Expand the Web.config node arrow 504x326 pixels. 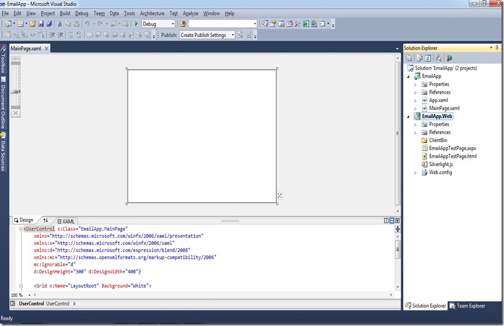pyautogui.click(x=415, y=173)
